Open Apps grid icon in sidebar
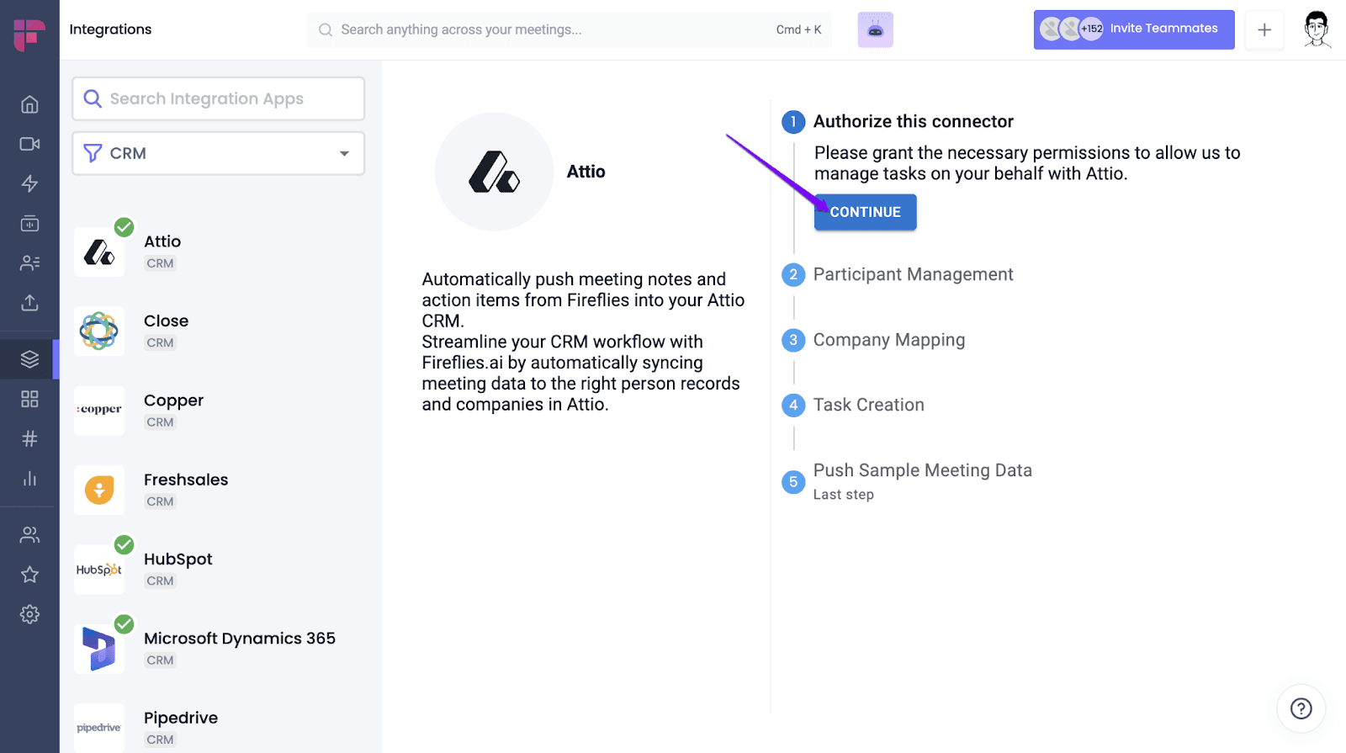 [29, 399]
